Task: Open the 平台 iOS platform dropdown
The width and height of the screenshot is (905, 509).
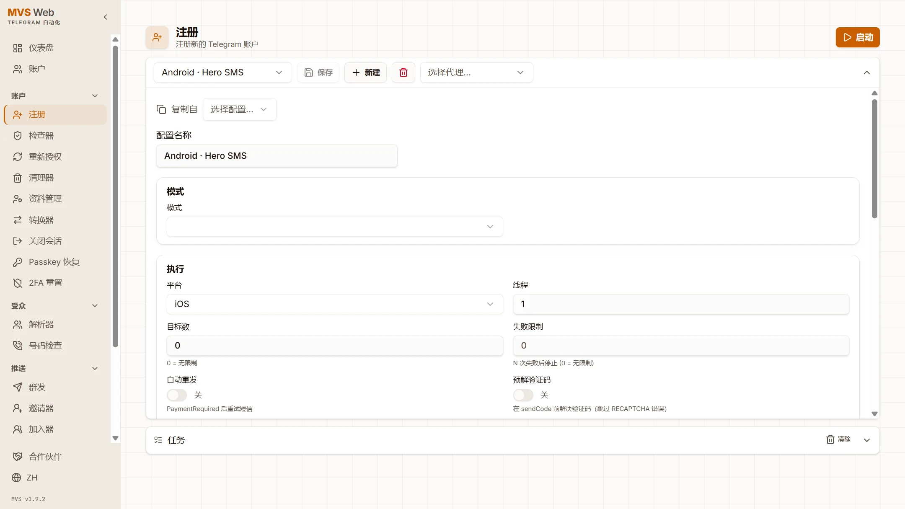Action: tap(334, 304)
